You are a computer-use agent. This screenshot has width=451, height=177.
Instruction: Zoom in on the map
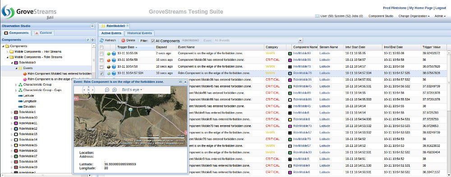pyautogui.click(x=114, y=90)
